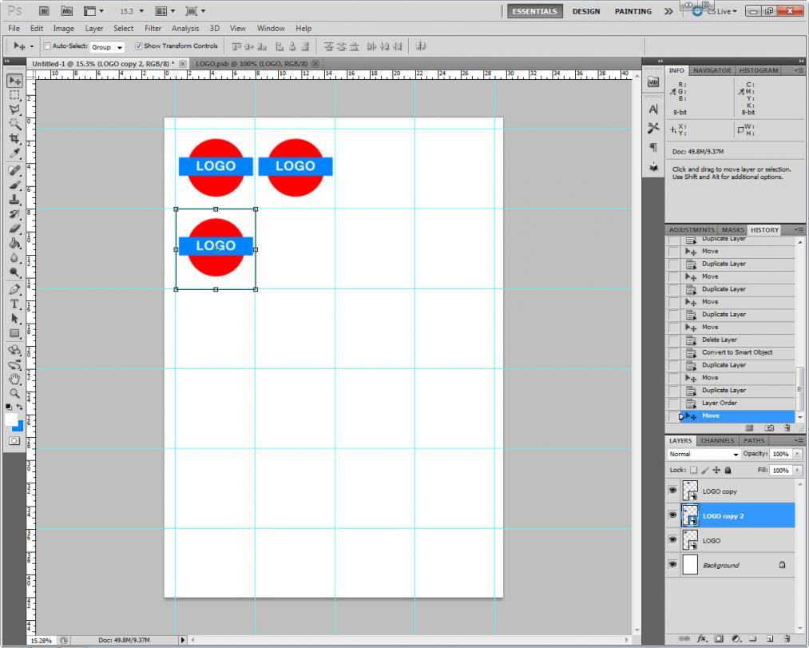Hide the LOGO layer

(x=672, y=539)
